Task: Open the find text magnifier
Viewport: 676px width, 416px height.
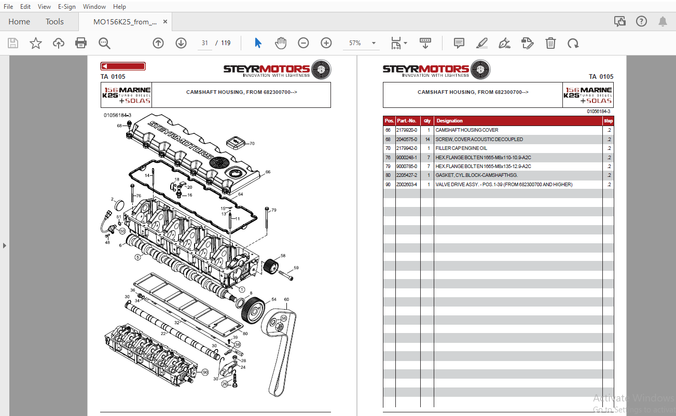Action: click(x=104, y=43)
